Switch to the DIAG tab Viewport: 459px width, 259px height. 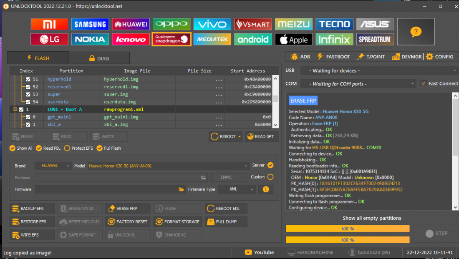[x=99, y=58]
